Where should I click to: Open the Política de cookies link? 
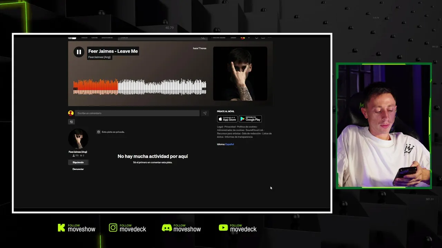[x=247, y=127]
